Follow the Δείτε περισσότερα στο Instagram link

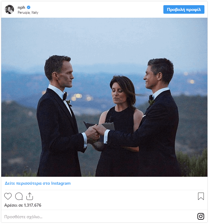pos(38,183)
